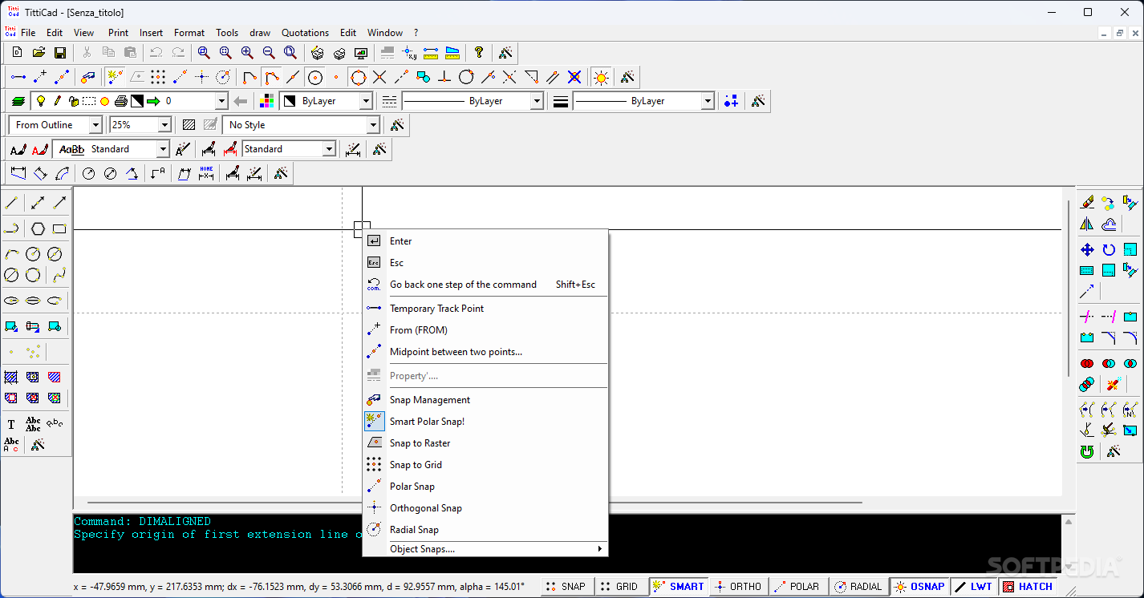
Task: Open the Layers manager icon
Action: [x=18, y=101]
